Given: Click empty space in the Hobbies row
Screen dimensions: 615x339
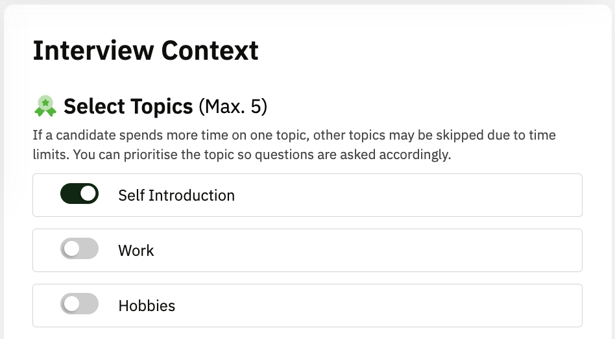Looking at the screenshot, I should [x=376, y=305].
